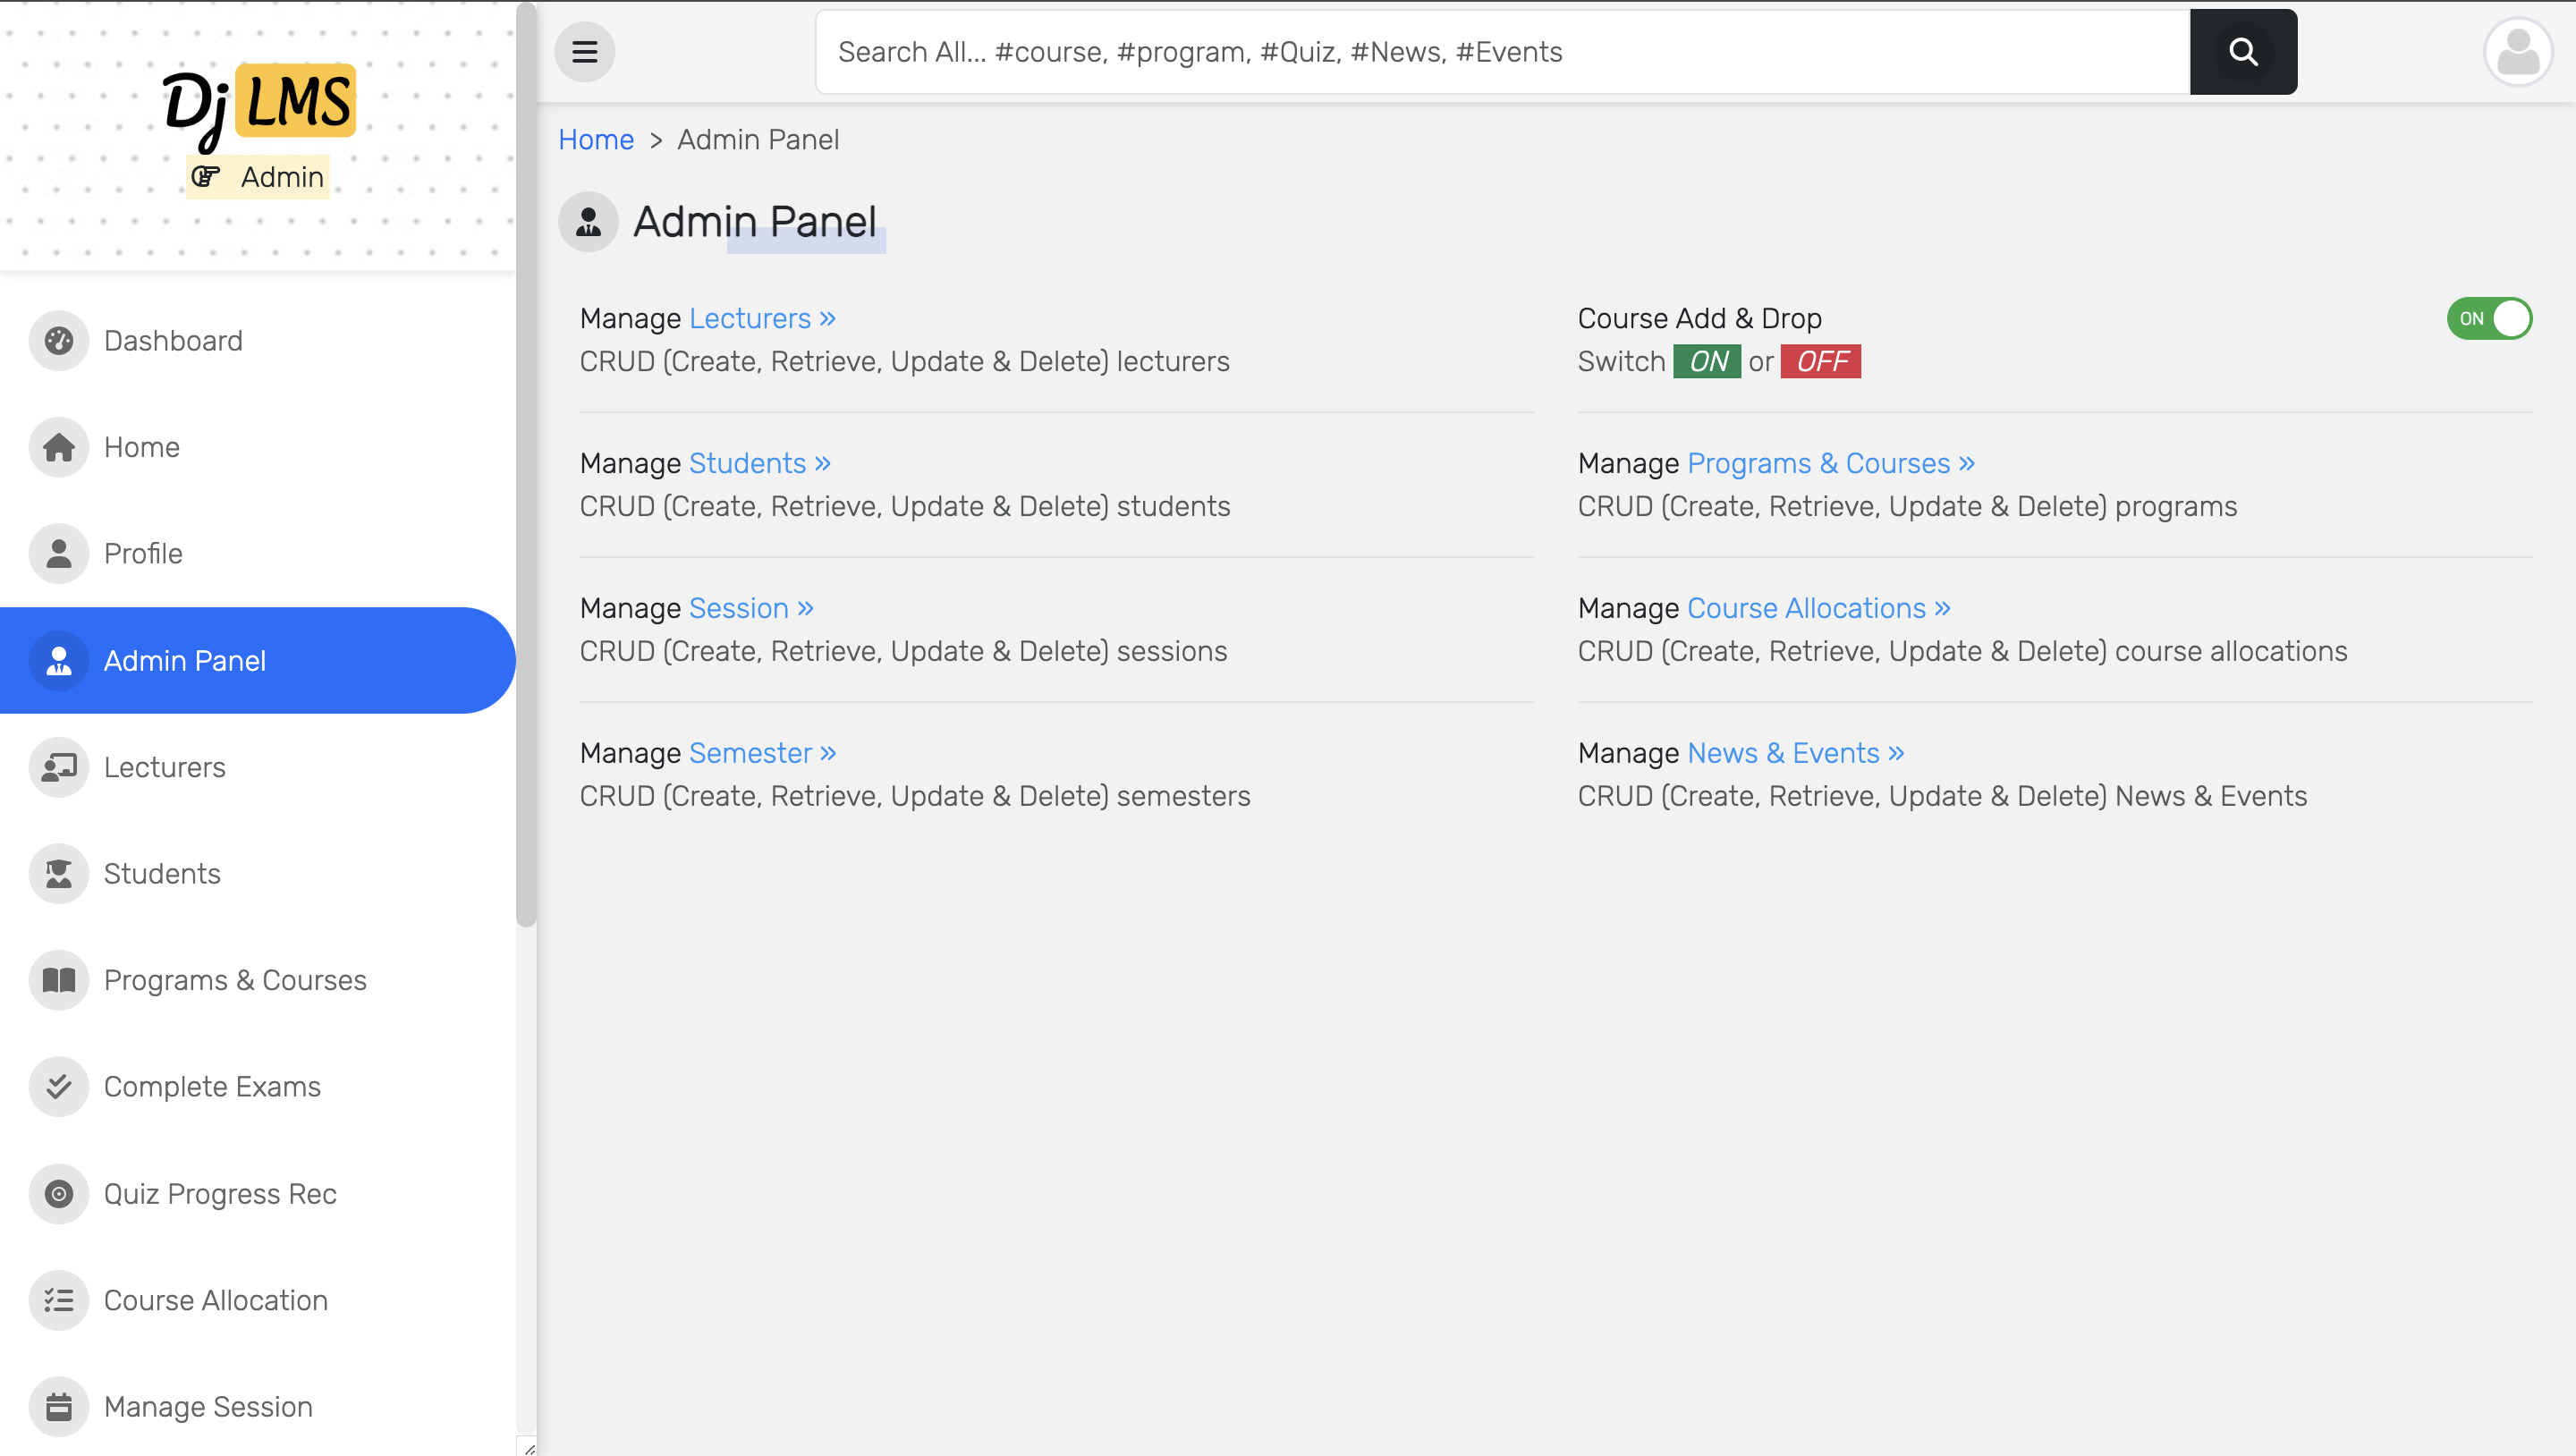Click into the Search All input field
Screen dimensions: 2576x1456
click(1502, 52)
